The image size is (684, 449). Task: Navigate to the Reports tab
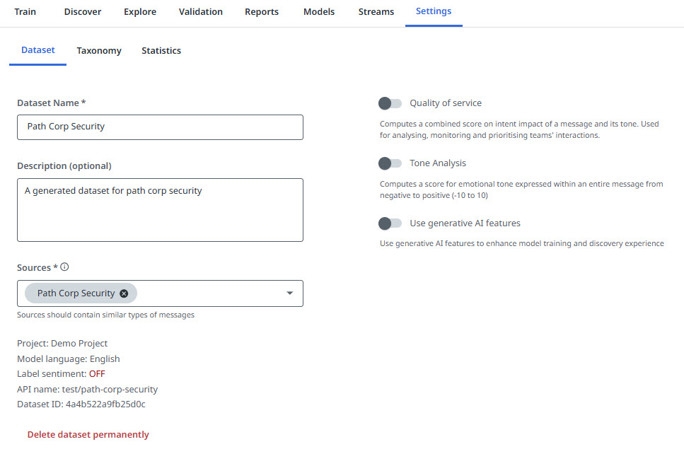click(262, 12)
